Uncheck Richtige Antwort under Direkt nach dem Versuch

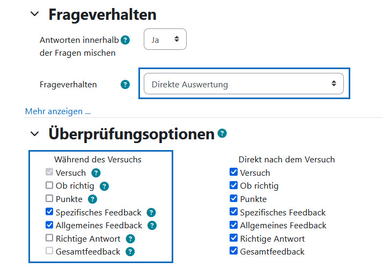point(233,238)
